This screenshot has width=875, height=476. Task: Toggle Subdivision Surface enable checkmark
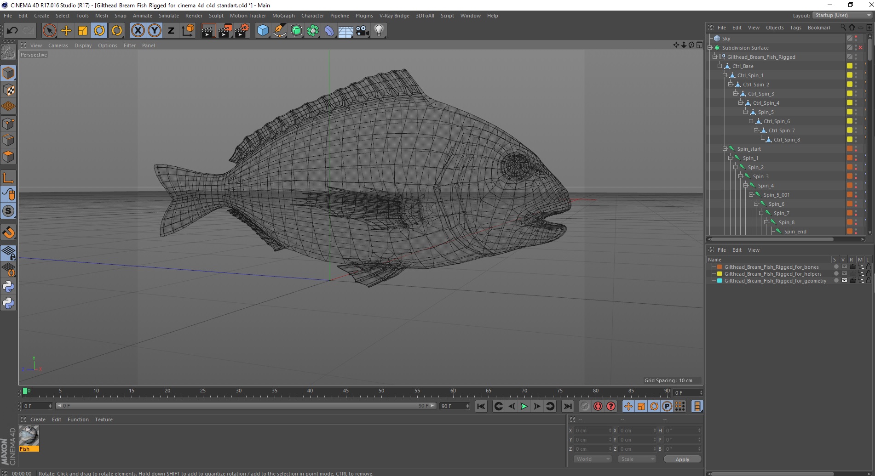[x=860, y=48]
